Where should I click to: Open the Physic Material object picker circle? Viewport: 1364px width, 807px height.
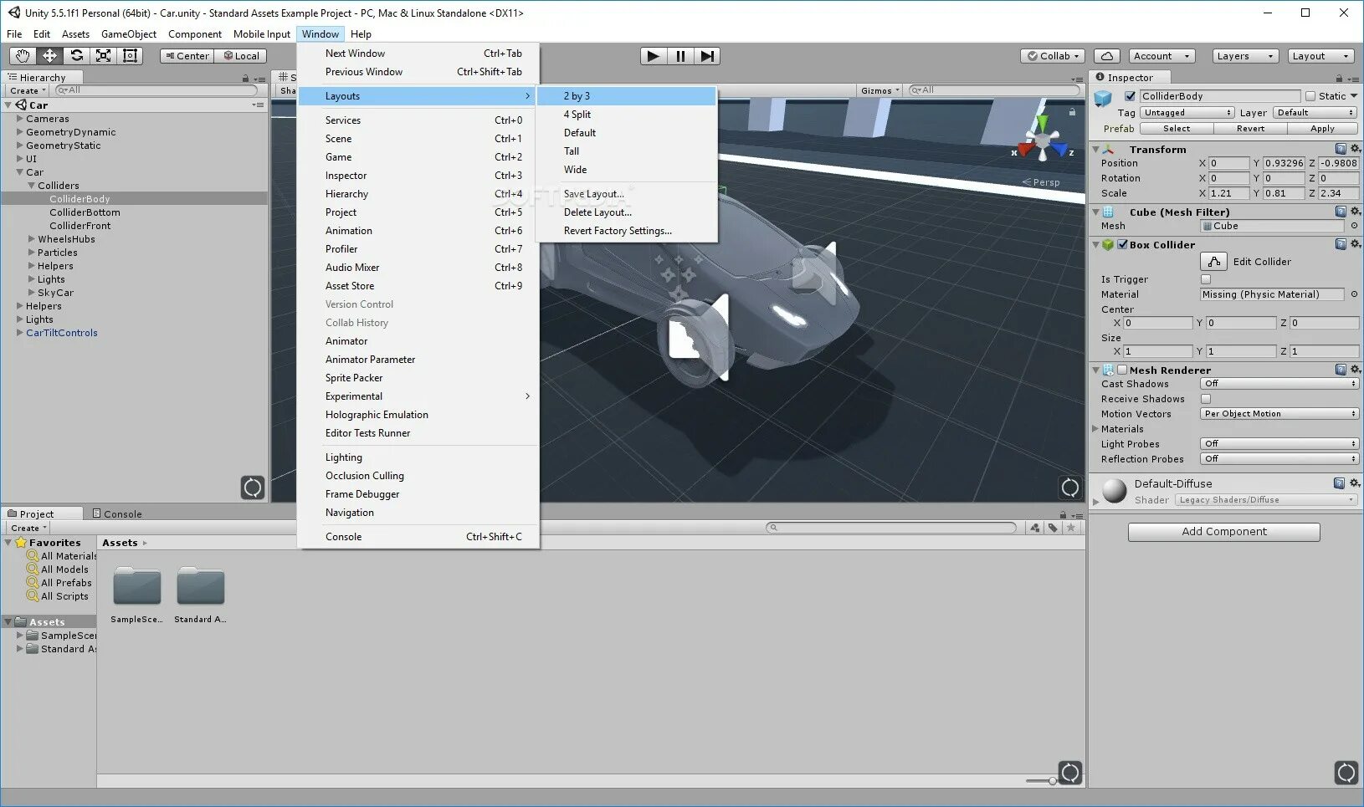point(1354,294)
